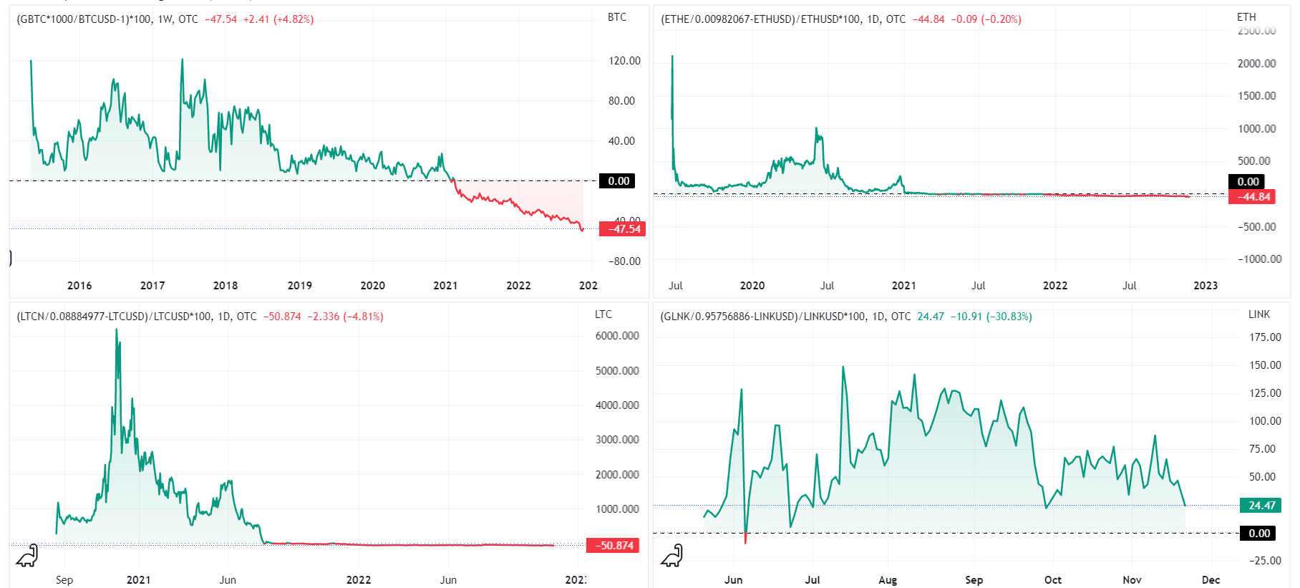Click Aug on the GLNK chart time axis

pyautogui.click(x=887, y=580)
